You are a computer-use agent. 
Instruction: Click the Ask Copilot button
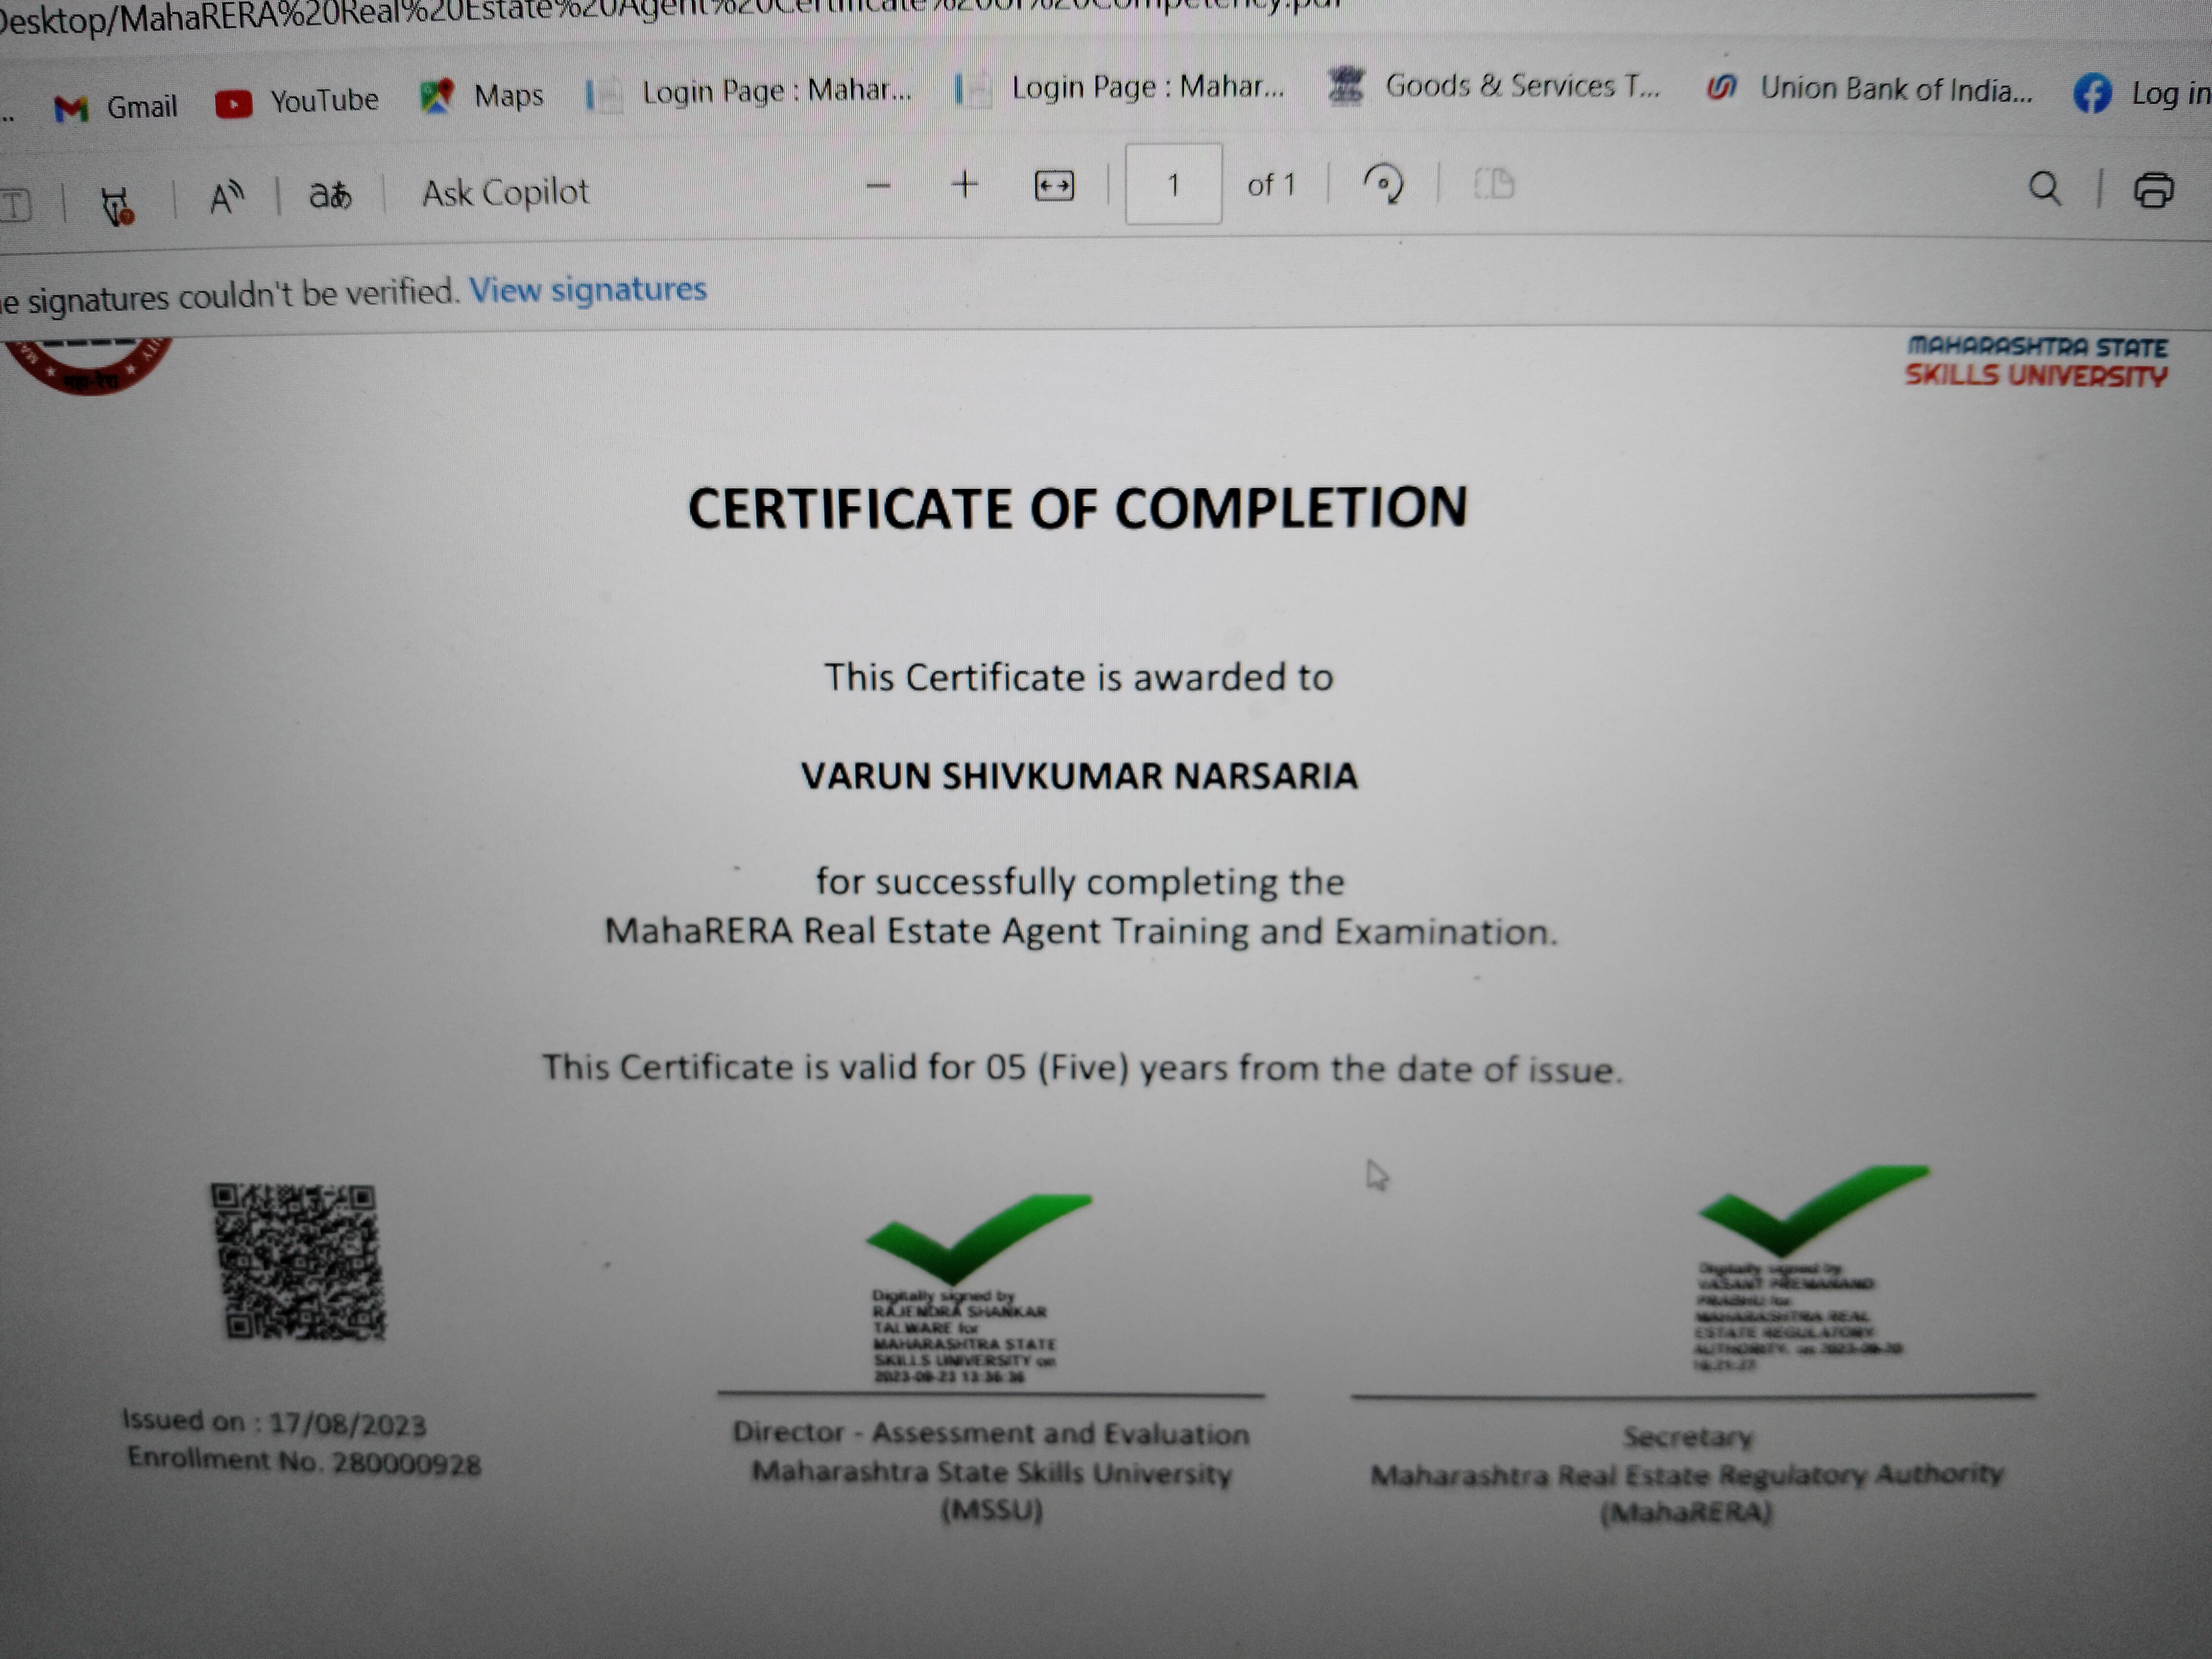tap(505, 192)
